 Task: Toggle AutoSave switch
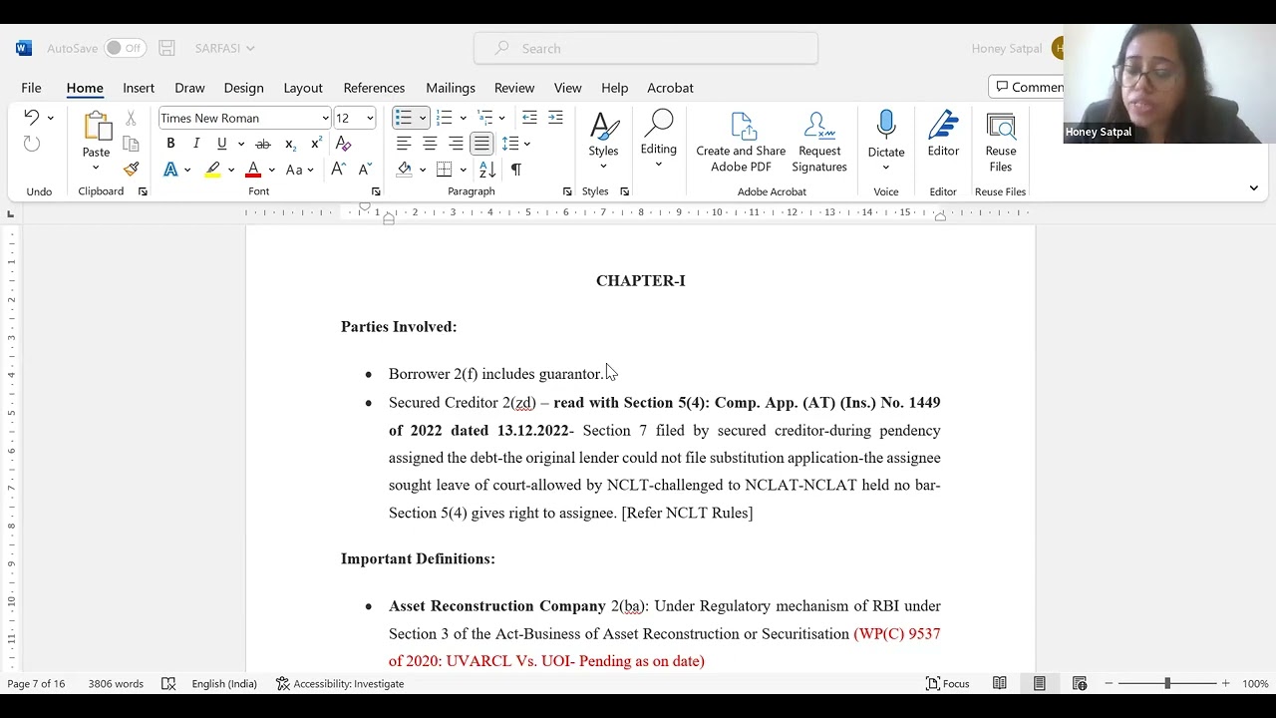click(x=126, y=48)
